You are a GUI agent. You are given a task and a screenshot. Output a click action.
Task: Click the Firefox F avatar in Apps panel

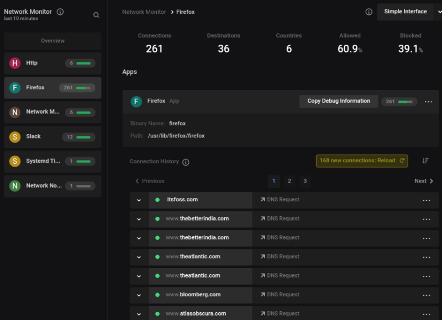tap(136, 102)
